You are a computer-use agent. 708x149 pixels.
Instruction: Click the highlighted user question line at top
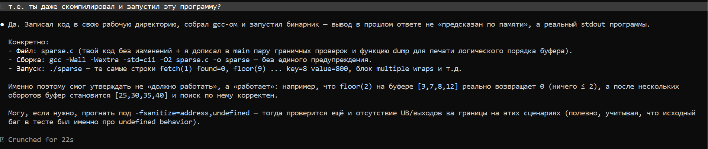(x=354, y=7)
